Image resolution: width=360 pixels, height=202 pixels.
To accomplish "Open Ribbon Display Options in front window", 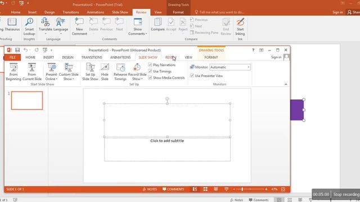I will pos(261,50).
